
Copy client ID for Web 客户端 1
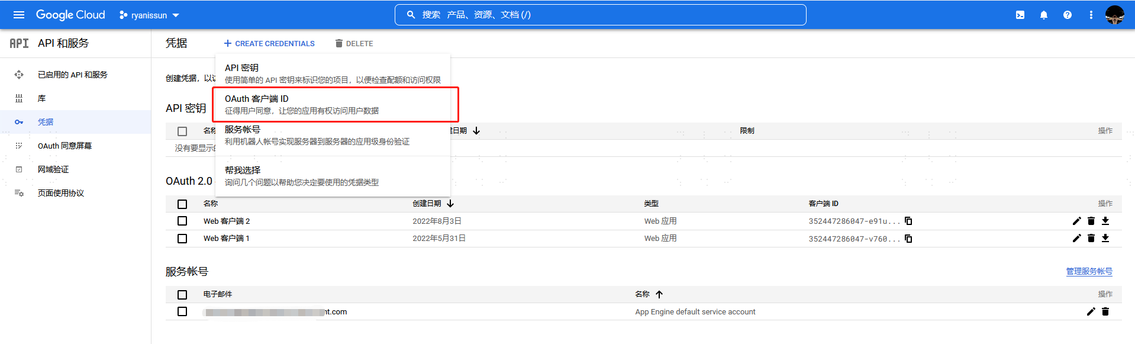[x=908, y=239]
